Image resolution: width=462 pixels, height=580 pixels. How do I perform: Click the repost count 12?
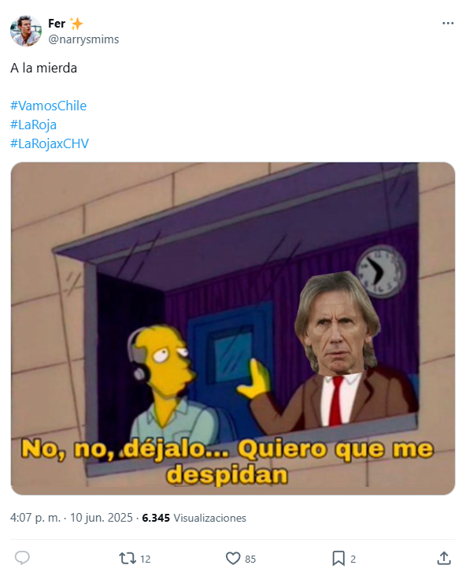pyautogui.click(x=146, y=559)
